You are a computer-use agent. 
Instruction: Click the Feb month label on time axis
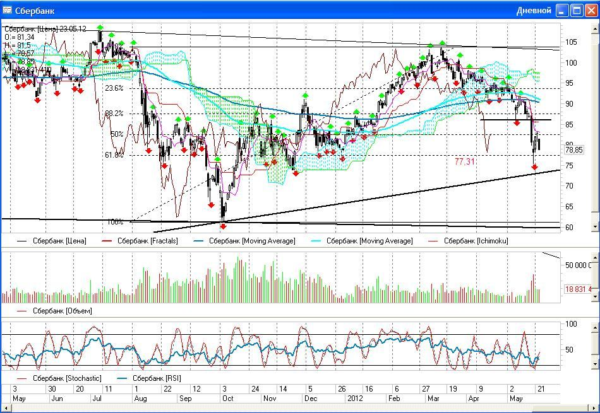393,398
